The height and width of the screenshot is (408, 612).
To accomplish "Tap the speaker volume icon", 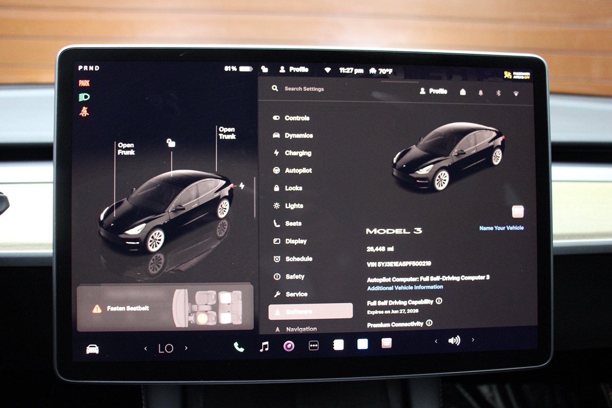I will tap(454, 341).
